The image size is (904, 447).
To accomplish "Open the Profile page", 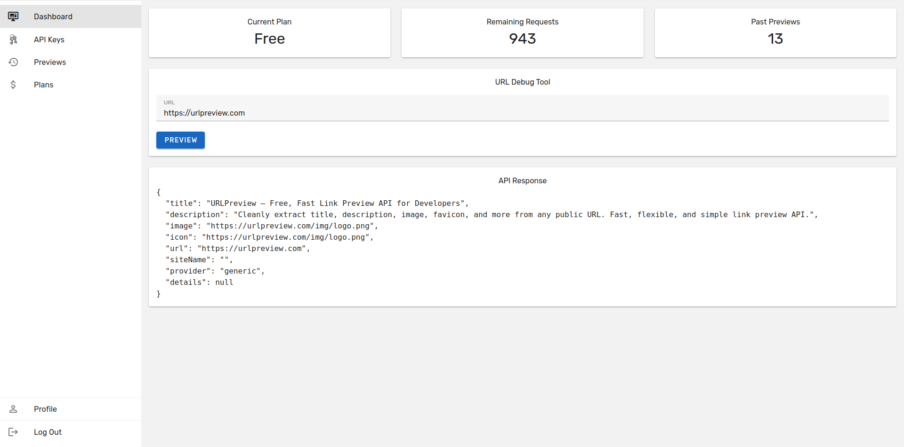I will 71,409.
